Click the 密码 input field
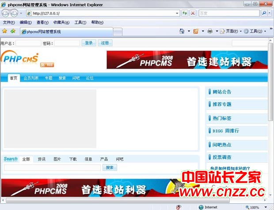Screen dimensions: 274x210 click(x=67, y=43)
